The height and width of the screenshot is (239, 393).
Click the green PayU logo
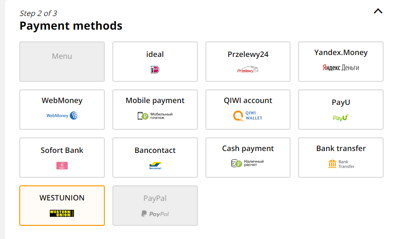pyautogui.click(x=341, y=118)
